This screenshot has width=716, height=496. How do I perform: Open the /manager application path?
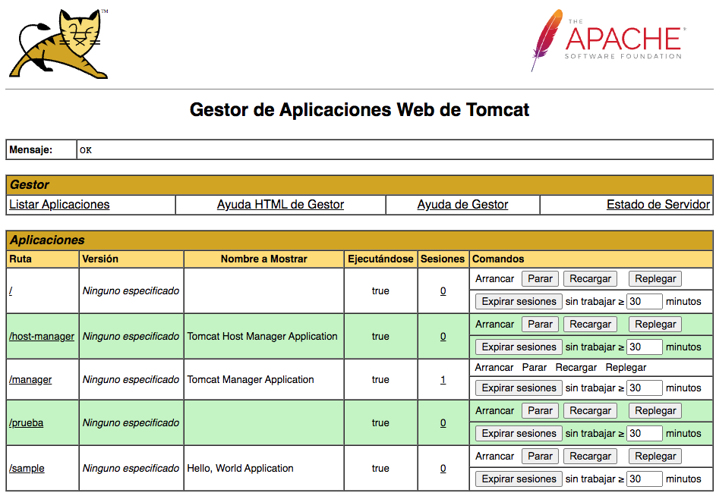(x=30, y=379)
